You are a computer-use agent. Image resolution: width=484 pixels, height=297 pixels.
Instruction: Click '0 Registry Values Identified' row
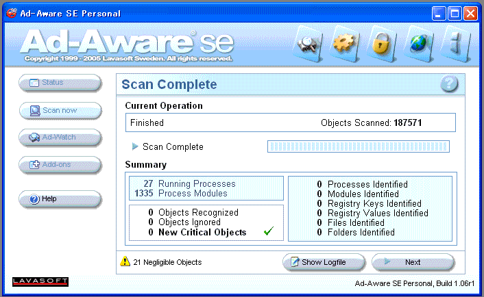click(372, 213)
